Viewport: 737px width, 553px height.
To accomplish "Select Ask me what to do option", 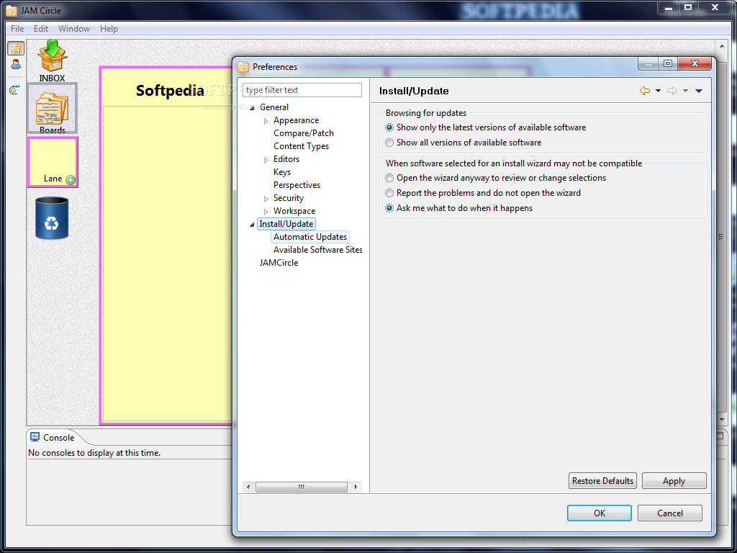I will 458,208.
